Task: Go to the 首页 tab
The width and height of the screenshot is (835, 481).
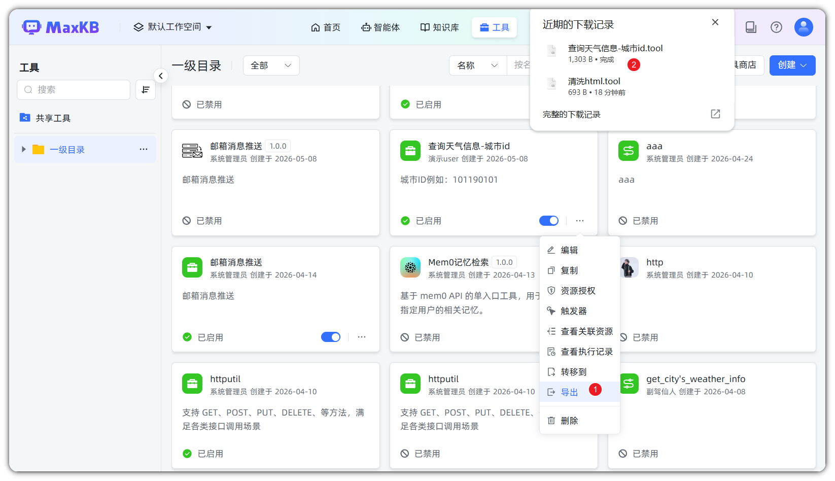Action: [326, 27]
